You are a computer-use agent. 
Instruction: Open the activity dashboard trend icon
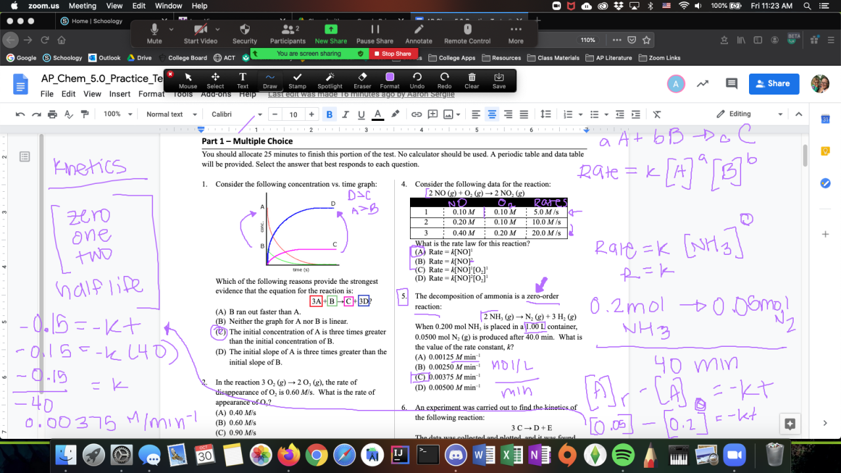[703, 83]
